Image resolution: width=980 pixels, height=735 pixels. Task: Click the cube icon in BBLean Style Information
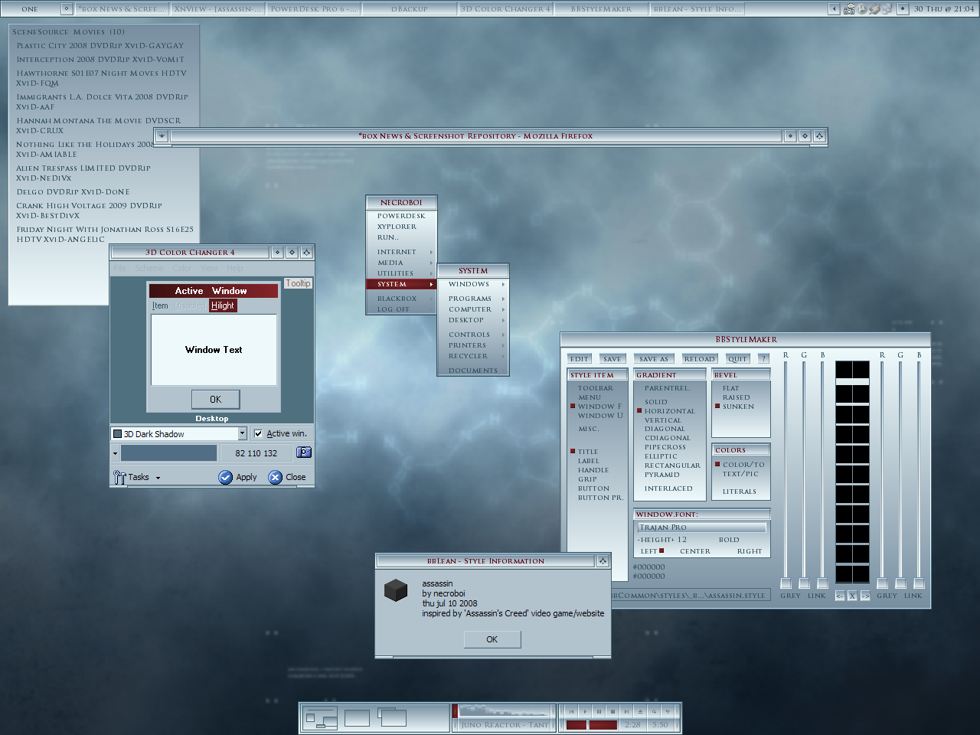click(396, 590)
